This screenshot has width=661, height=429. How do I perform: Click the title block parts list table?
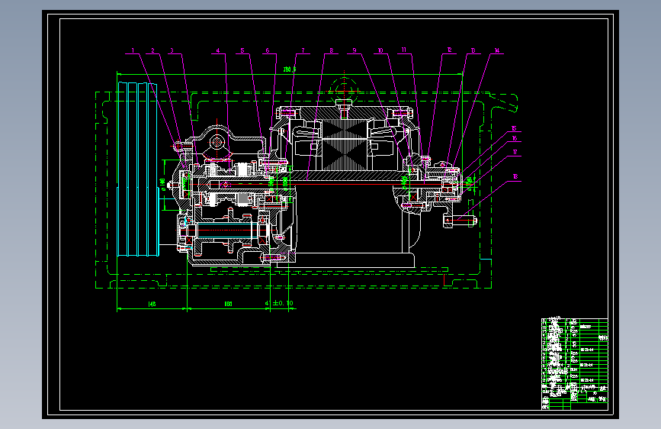pos(575,363)
